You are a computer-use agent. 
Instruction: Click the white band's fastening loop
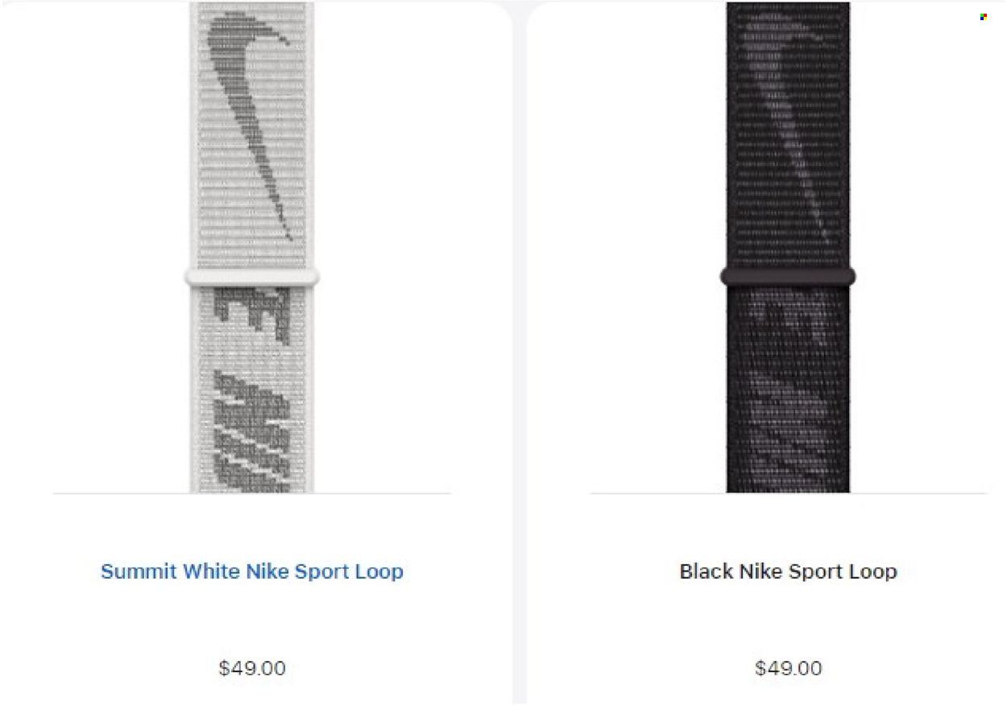pos(252,278)
